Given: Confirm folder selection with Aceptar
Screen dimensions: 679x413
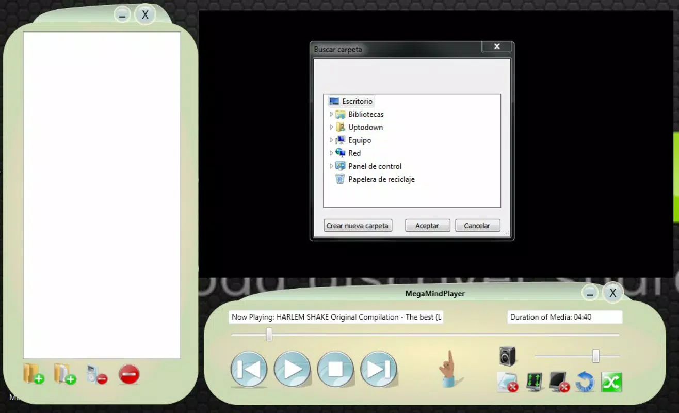Looking at the screenshot, I should (x=427, y=226).
